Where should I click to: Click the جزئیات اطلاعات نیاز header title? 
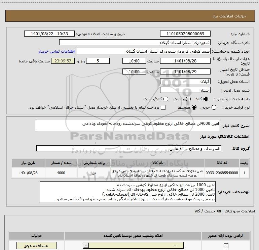[229, 16]
